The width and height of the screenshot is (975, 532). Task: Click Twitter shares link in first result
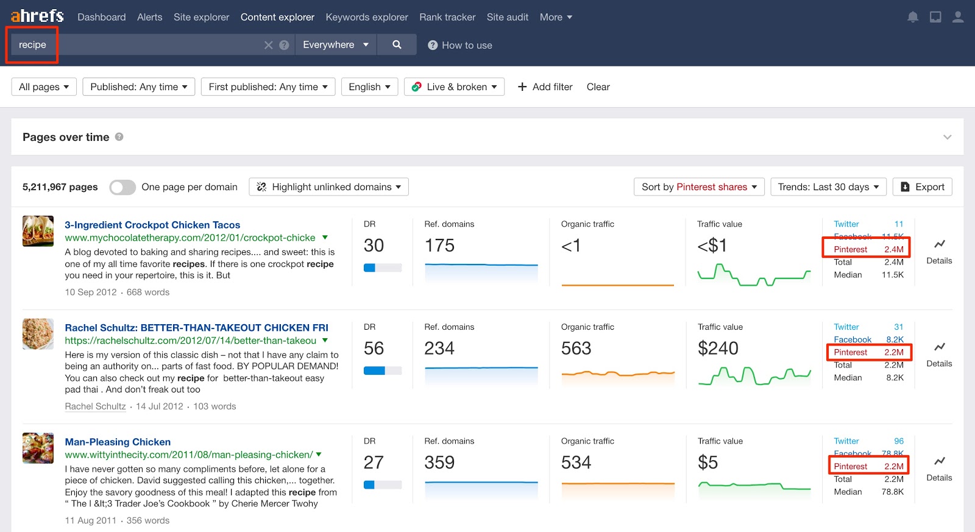click(846, 224)
